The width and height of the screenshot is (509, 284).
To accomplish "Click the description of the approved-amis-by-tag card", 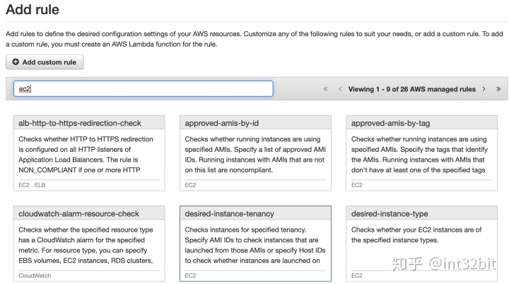I will [419, 155].
